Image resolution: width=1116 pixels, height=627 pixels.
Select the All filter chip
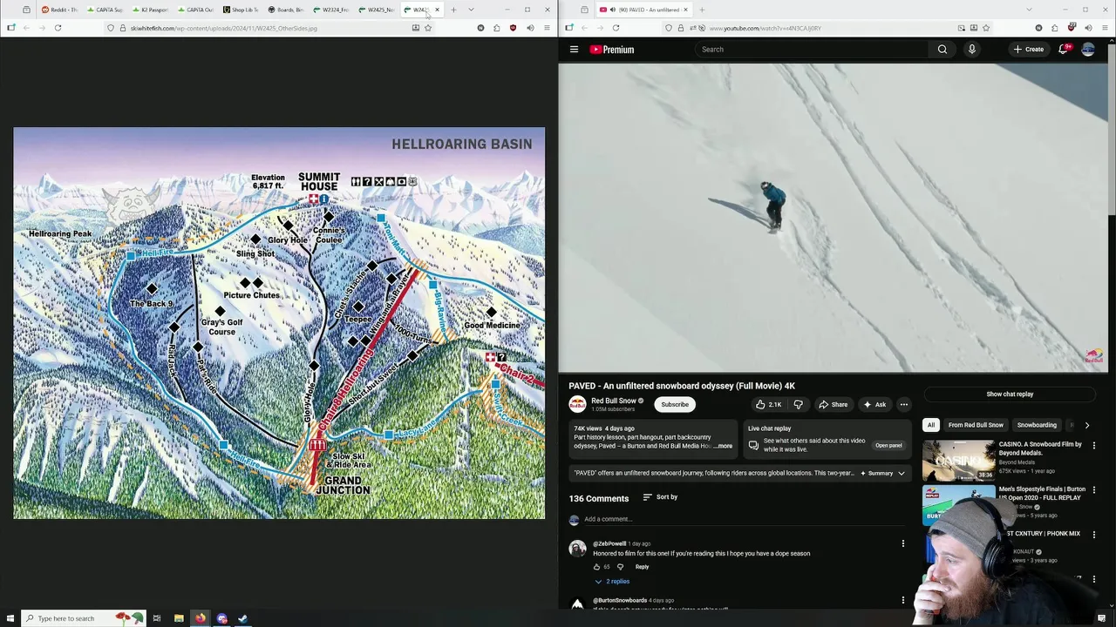pos(930,425)
